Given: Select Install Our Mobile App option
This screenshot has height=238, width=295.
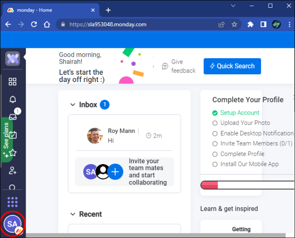Looking at the screenshot, I should click(x=245, y=164).
